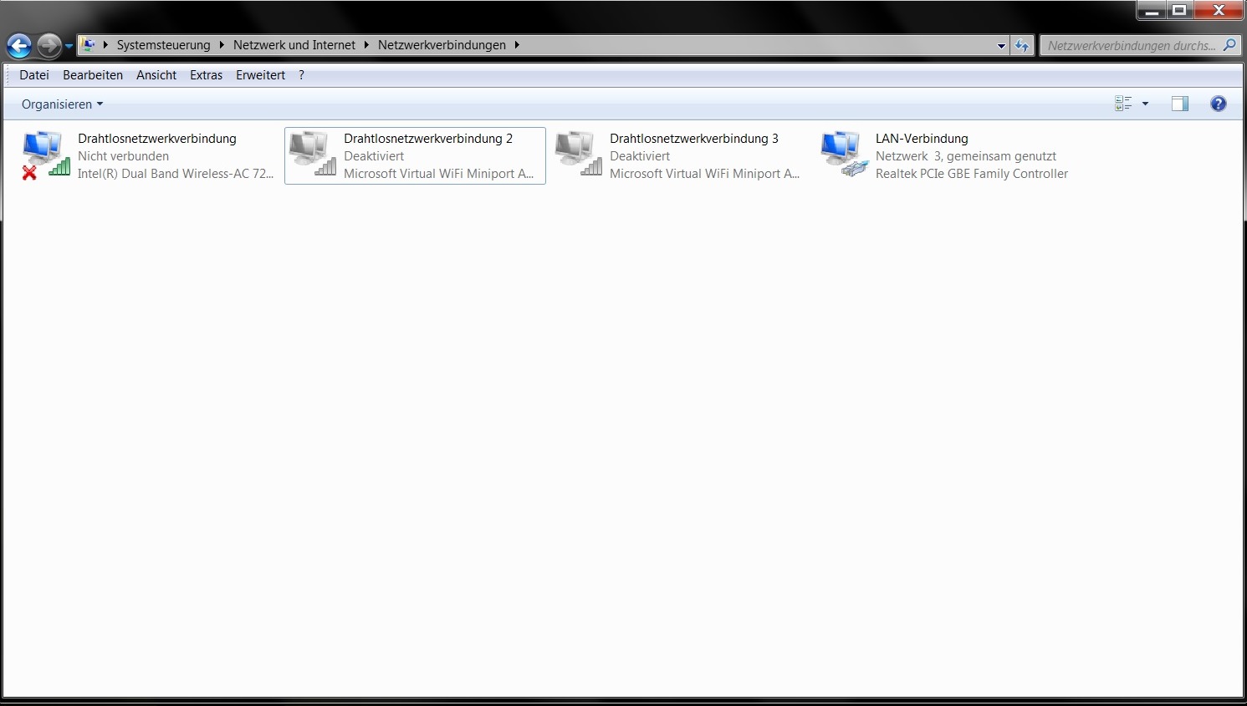The height and width of the screenshot is (706, 1247).
Task: Click the search magnifier icon
Action: click(1229, 45)
